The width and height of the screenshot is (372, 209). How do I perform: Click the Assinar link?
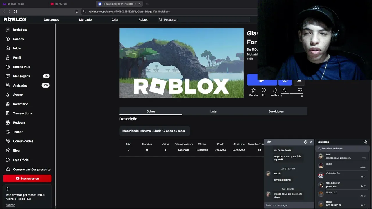(x=10, y=205)
